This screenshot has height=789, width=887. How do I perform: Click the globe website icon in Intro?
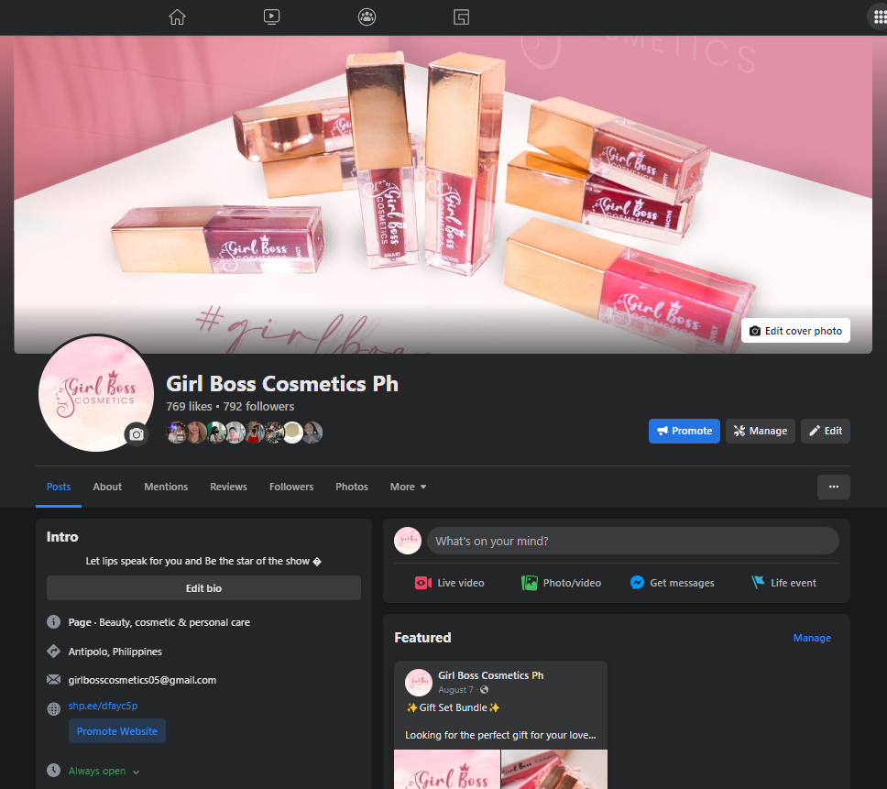point(54,708)
